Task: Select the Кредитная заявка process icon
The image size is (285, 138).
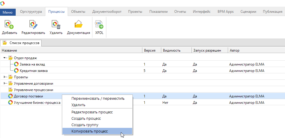Action: (x=17, y=71)
